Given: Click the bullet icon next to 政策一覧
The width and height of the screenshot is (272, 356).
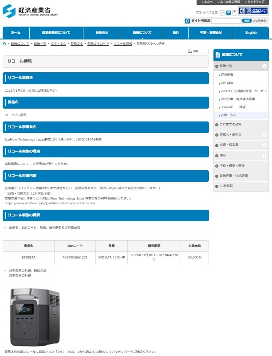Looking at the screenshot, I should 217,66.
